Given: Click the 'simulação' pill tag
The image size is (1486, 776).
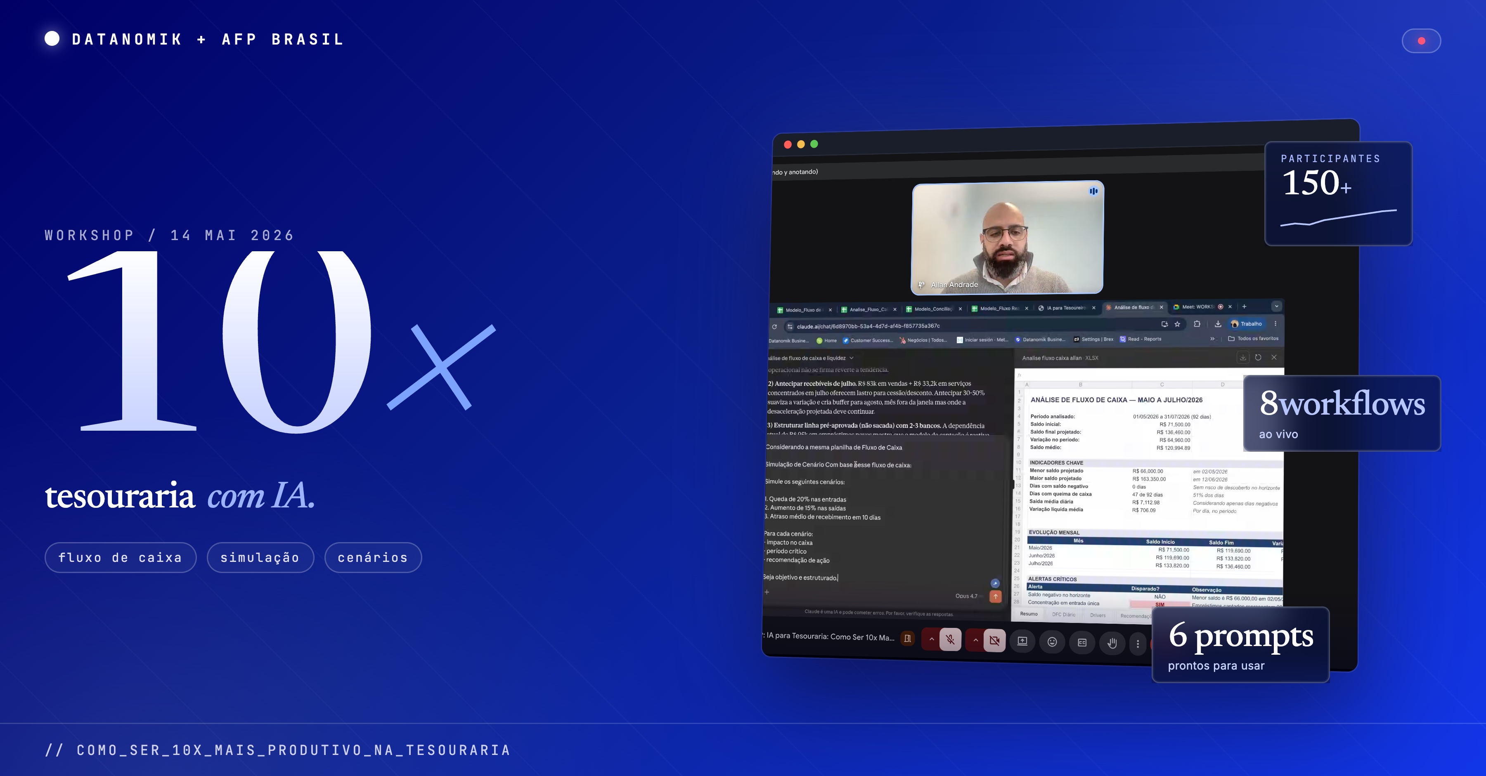Looking at the screenshot, I should point(260,557).
